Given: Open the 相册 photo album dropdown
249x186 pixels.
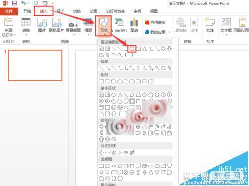Looking at the screenshot, I should (x=88, y=27).
